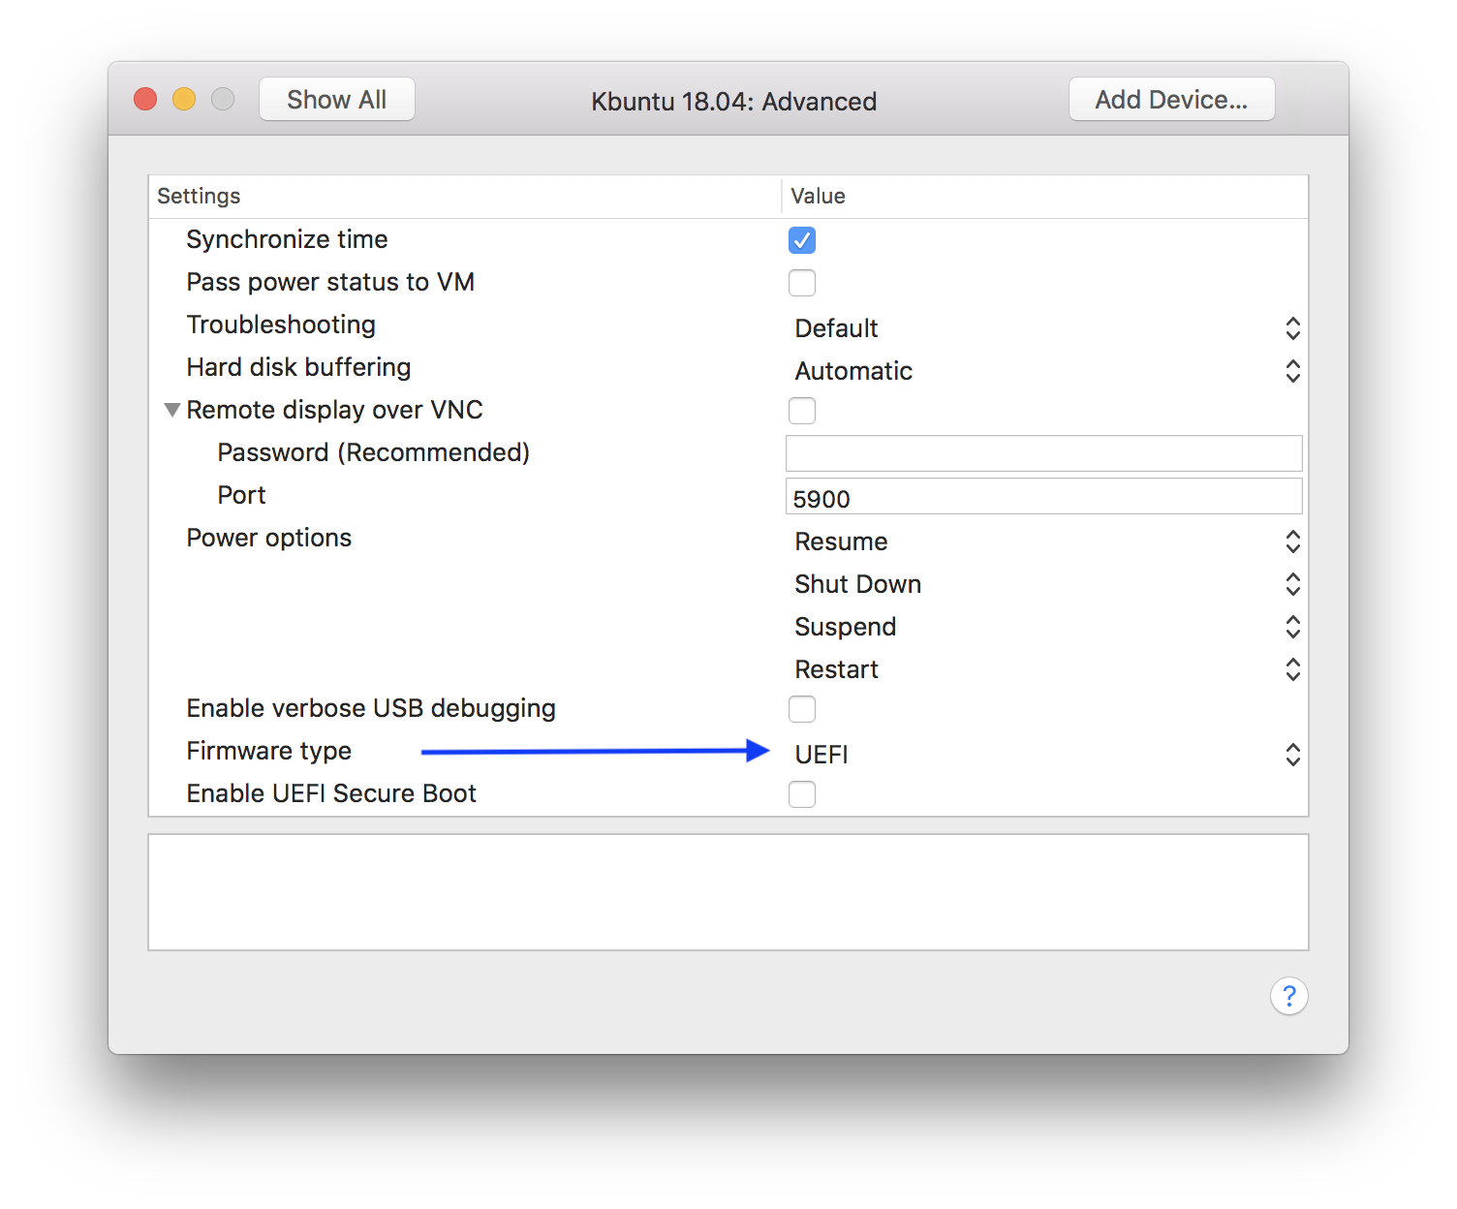This screenshot has width=1457, height=1209.
Task: Uncheck the Synchronize time checkbox
Action: point(802,240)
